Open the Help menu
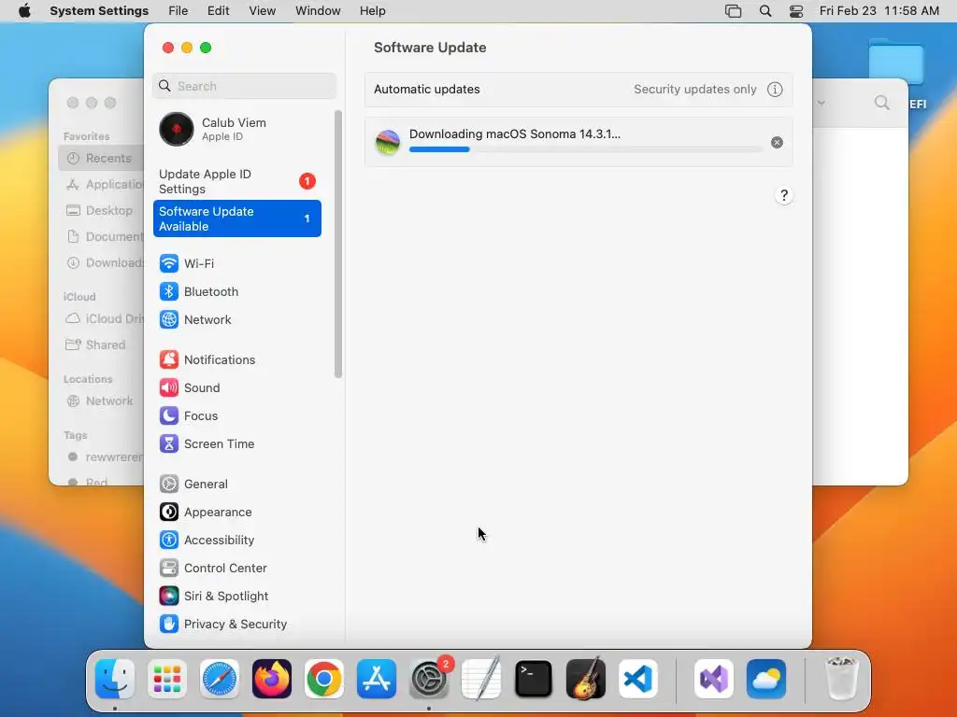The image size is (957, 717). pos(372,11)
